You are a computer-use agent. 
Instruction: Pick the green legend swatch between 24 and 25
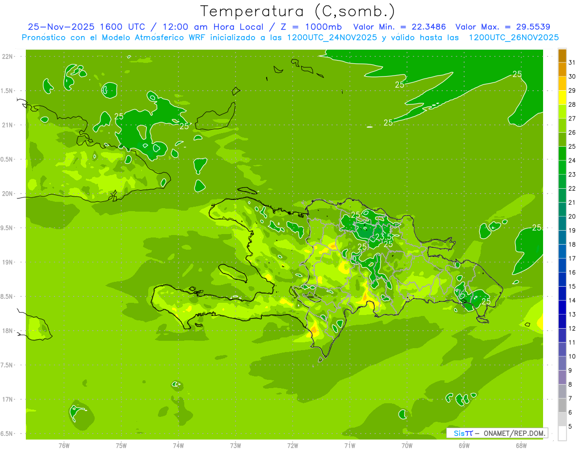click(x=562, y=154)
